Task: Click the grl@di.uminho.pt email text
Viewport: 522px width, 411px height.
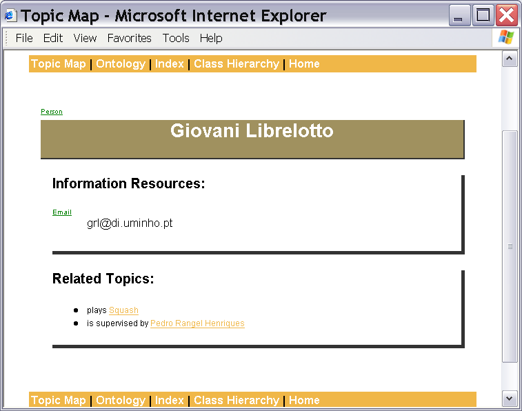Action: click(130, 223)
